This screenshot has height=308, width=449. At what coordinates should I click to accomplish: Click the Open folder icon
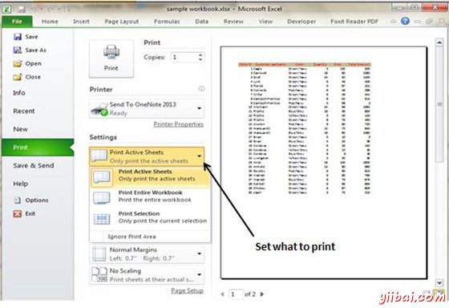tap(18, 63)
